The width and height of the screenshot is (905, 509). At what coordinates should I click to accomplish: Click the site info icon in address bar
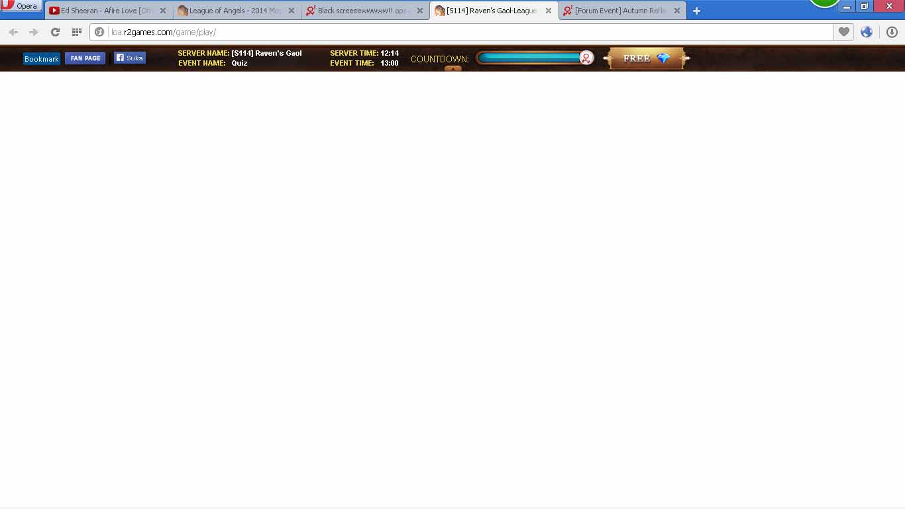(x=99, y=32)
